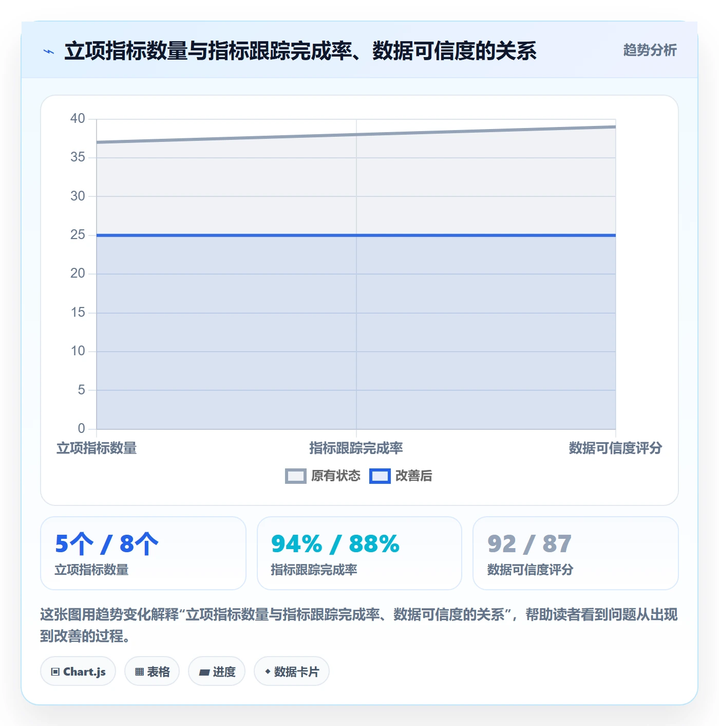Click the 立项指标数量 x-axis label
The image size is (719, 726).
click(97, 448)
